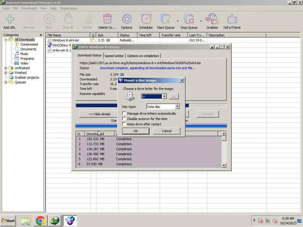Click the Add URL toolbar icon
The height and width of the screenshot is (227, 303).
click(9, 19)
